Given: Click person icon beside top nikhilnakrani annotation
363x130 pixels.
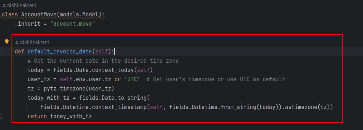Looking at the screenshot, I should click(4, 5).
